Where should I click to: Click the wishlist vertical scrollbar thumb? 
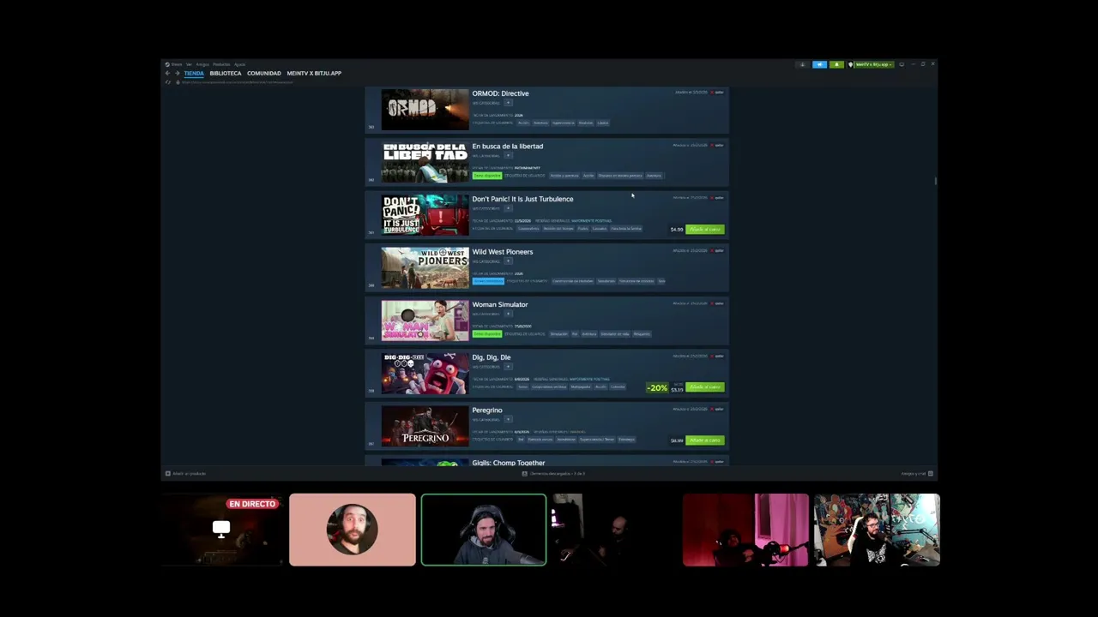(935, 181)
